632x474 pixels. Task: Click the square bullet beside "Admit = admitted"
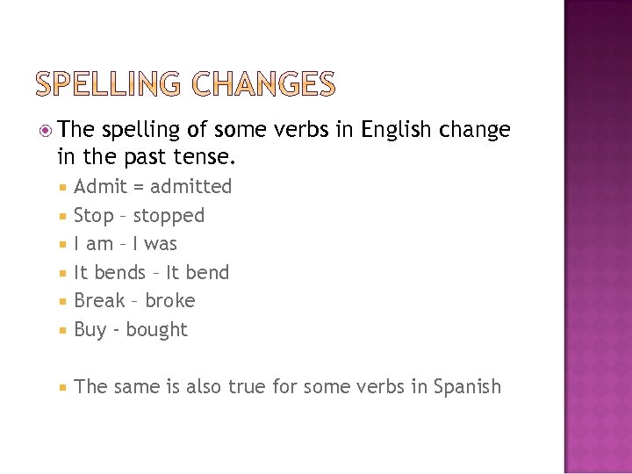tap(63, 187)
